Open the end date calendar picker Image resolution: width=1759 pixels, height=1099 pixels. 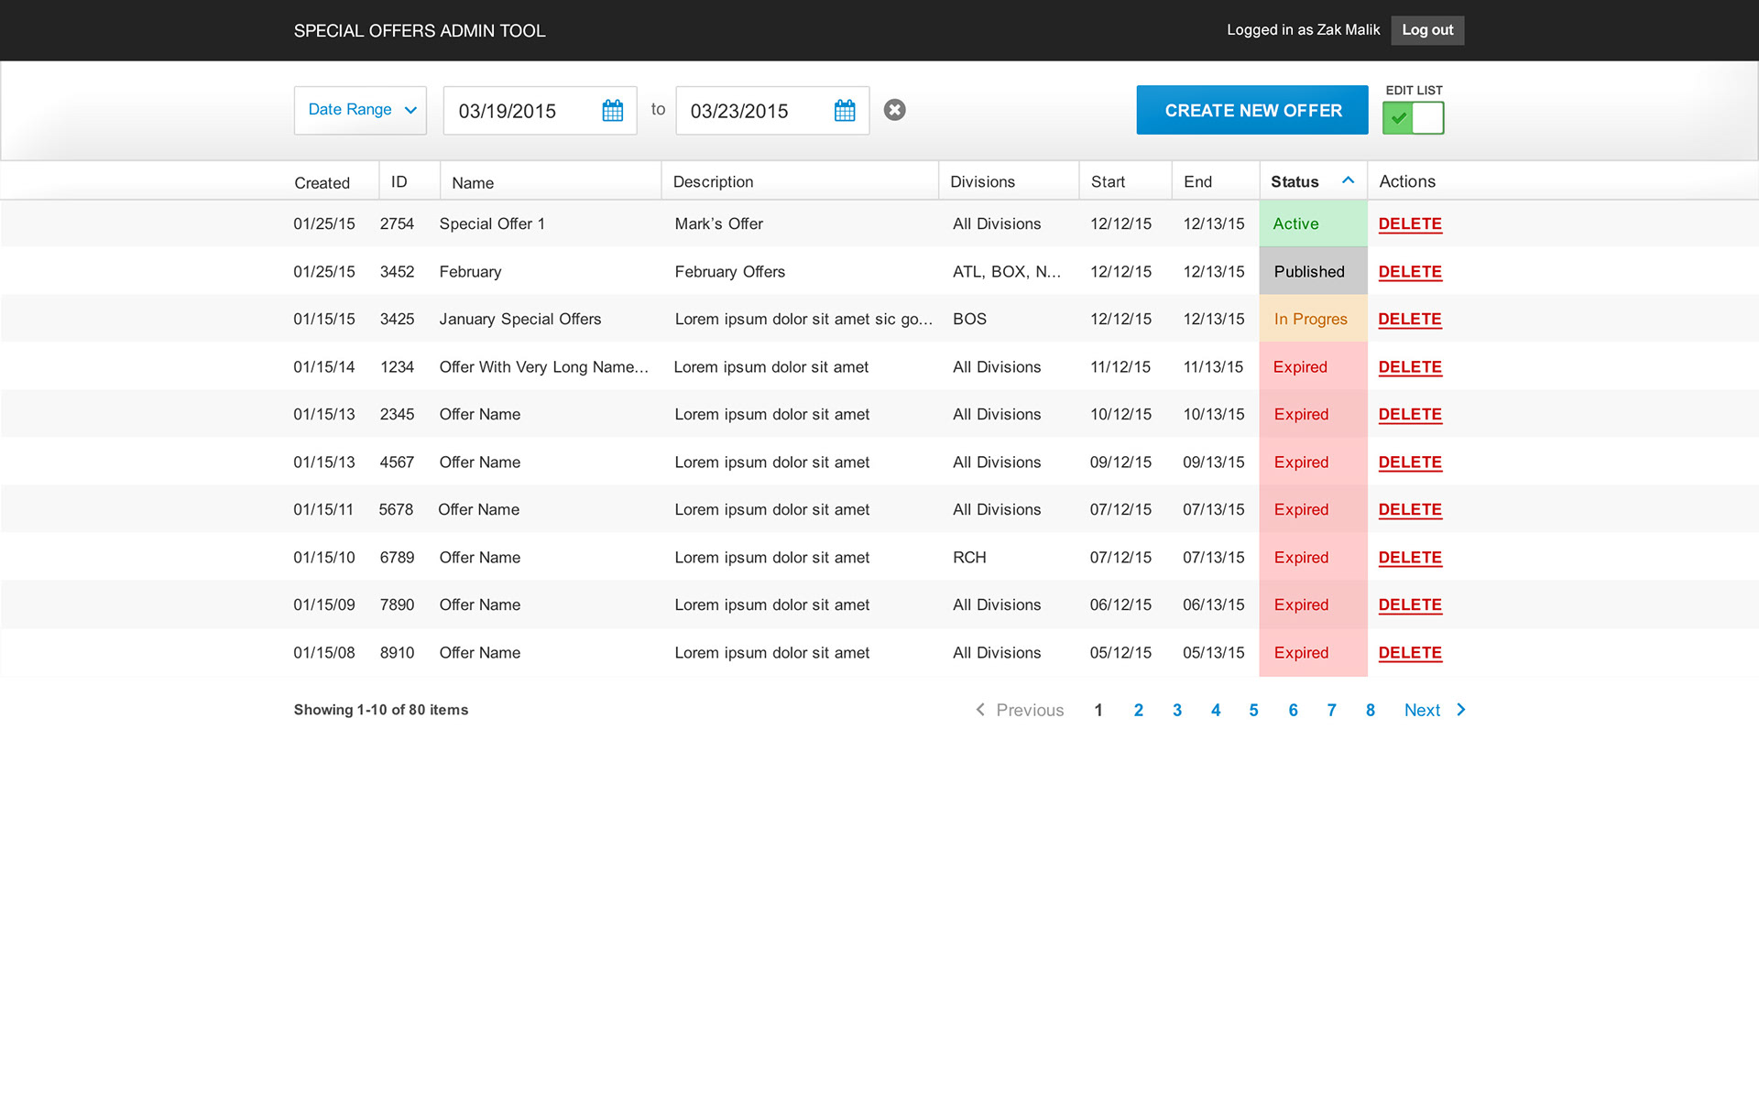tap(844, 111)
